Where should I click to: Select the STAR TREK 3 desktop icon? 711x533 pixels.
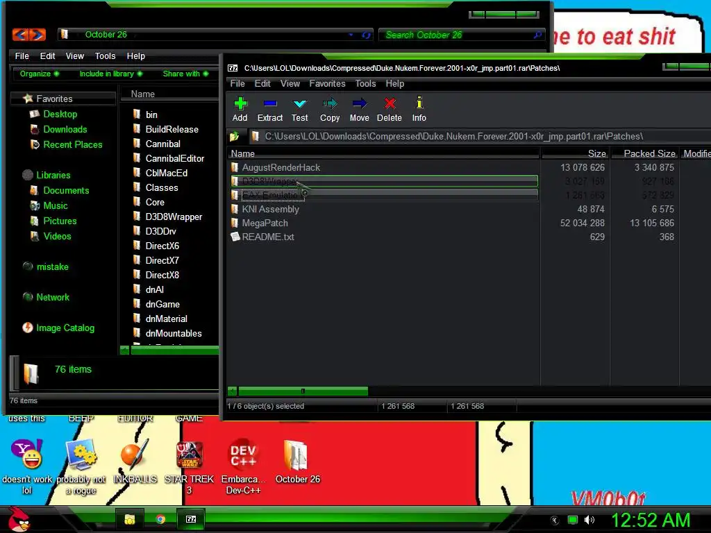click(189, 467)
